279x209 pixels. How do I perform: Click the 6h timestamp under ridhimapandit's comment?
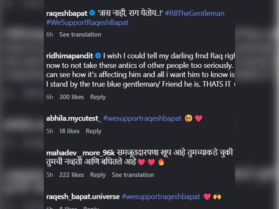(49, 97)
